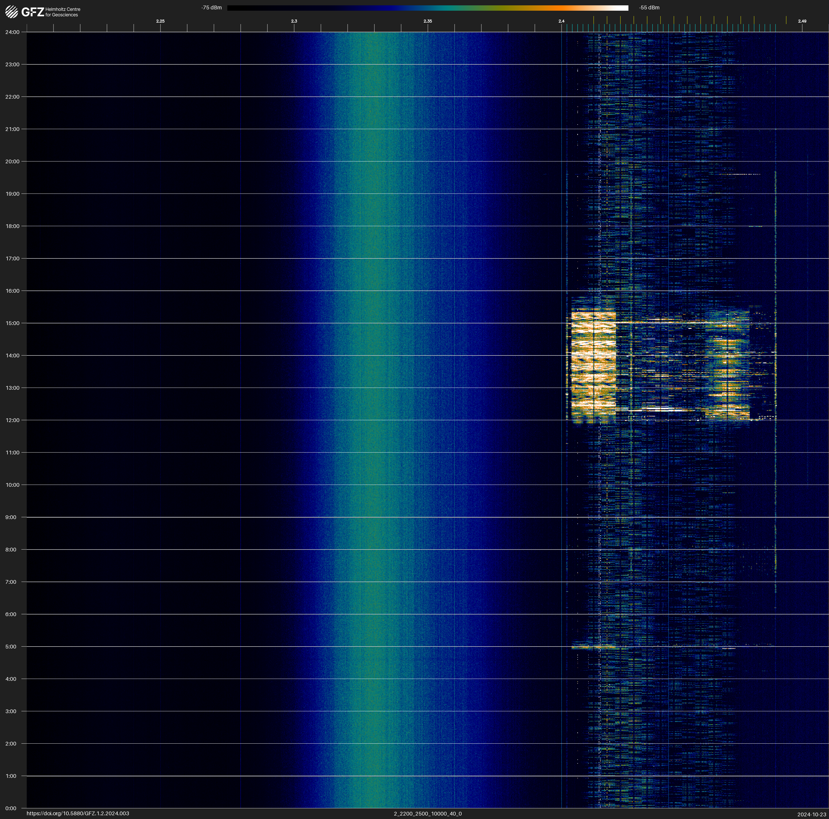Select the 2.3 frequency axis label
829x819 pixels.
click(x=294, y=21)
